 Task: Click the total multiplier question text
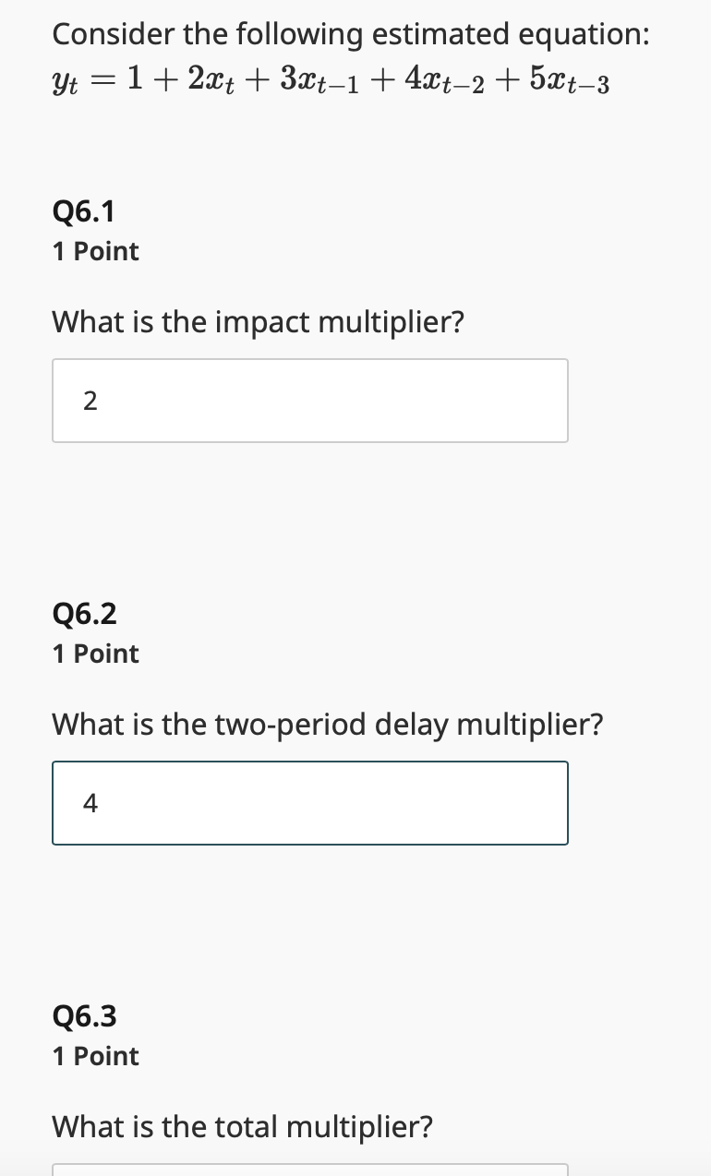pos(242,1127)
